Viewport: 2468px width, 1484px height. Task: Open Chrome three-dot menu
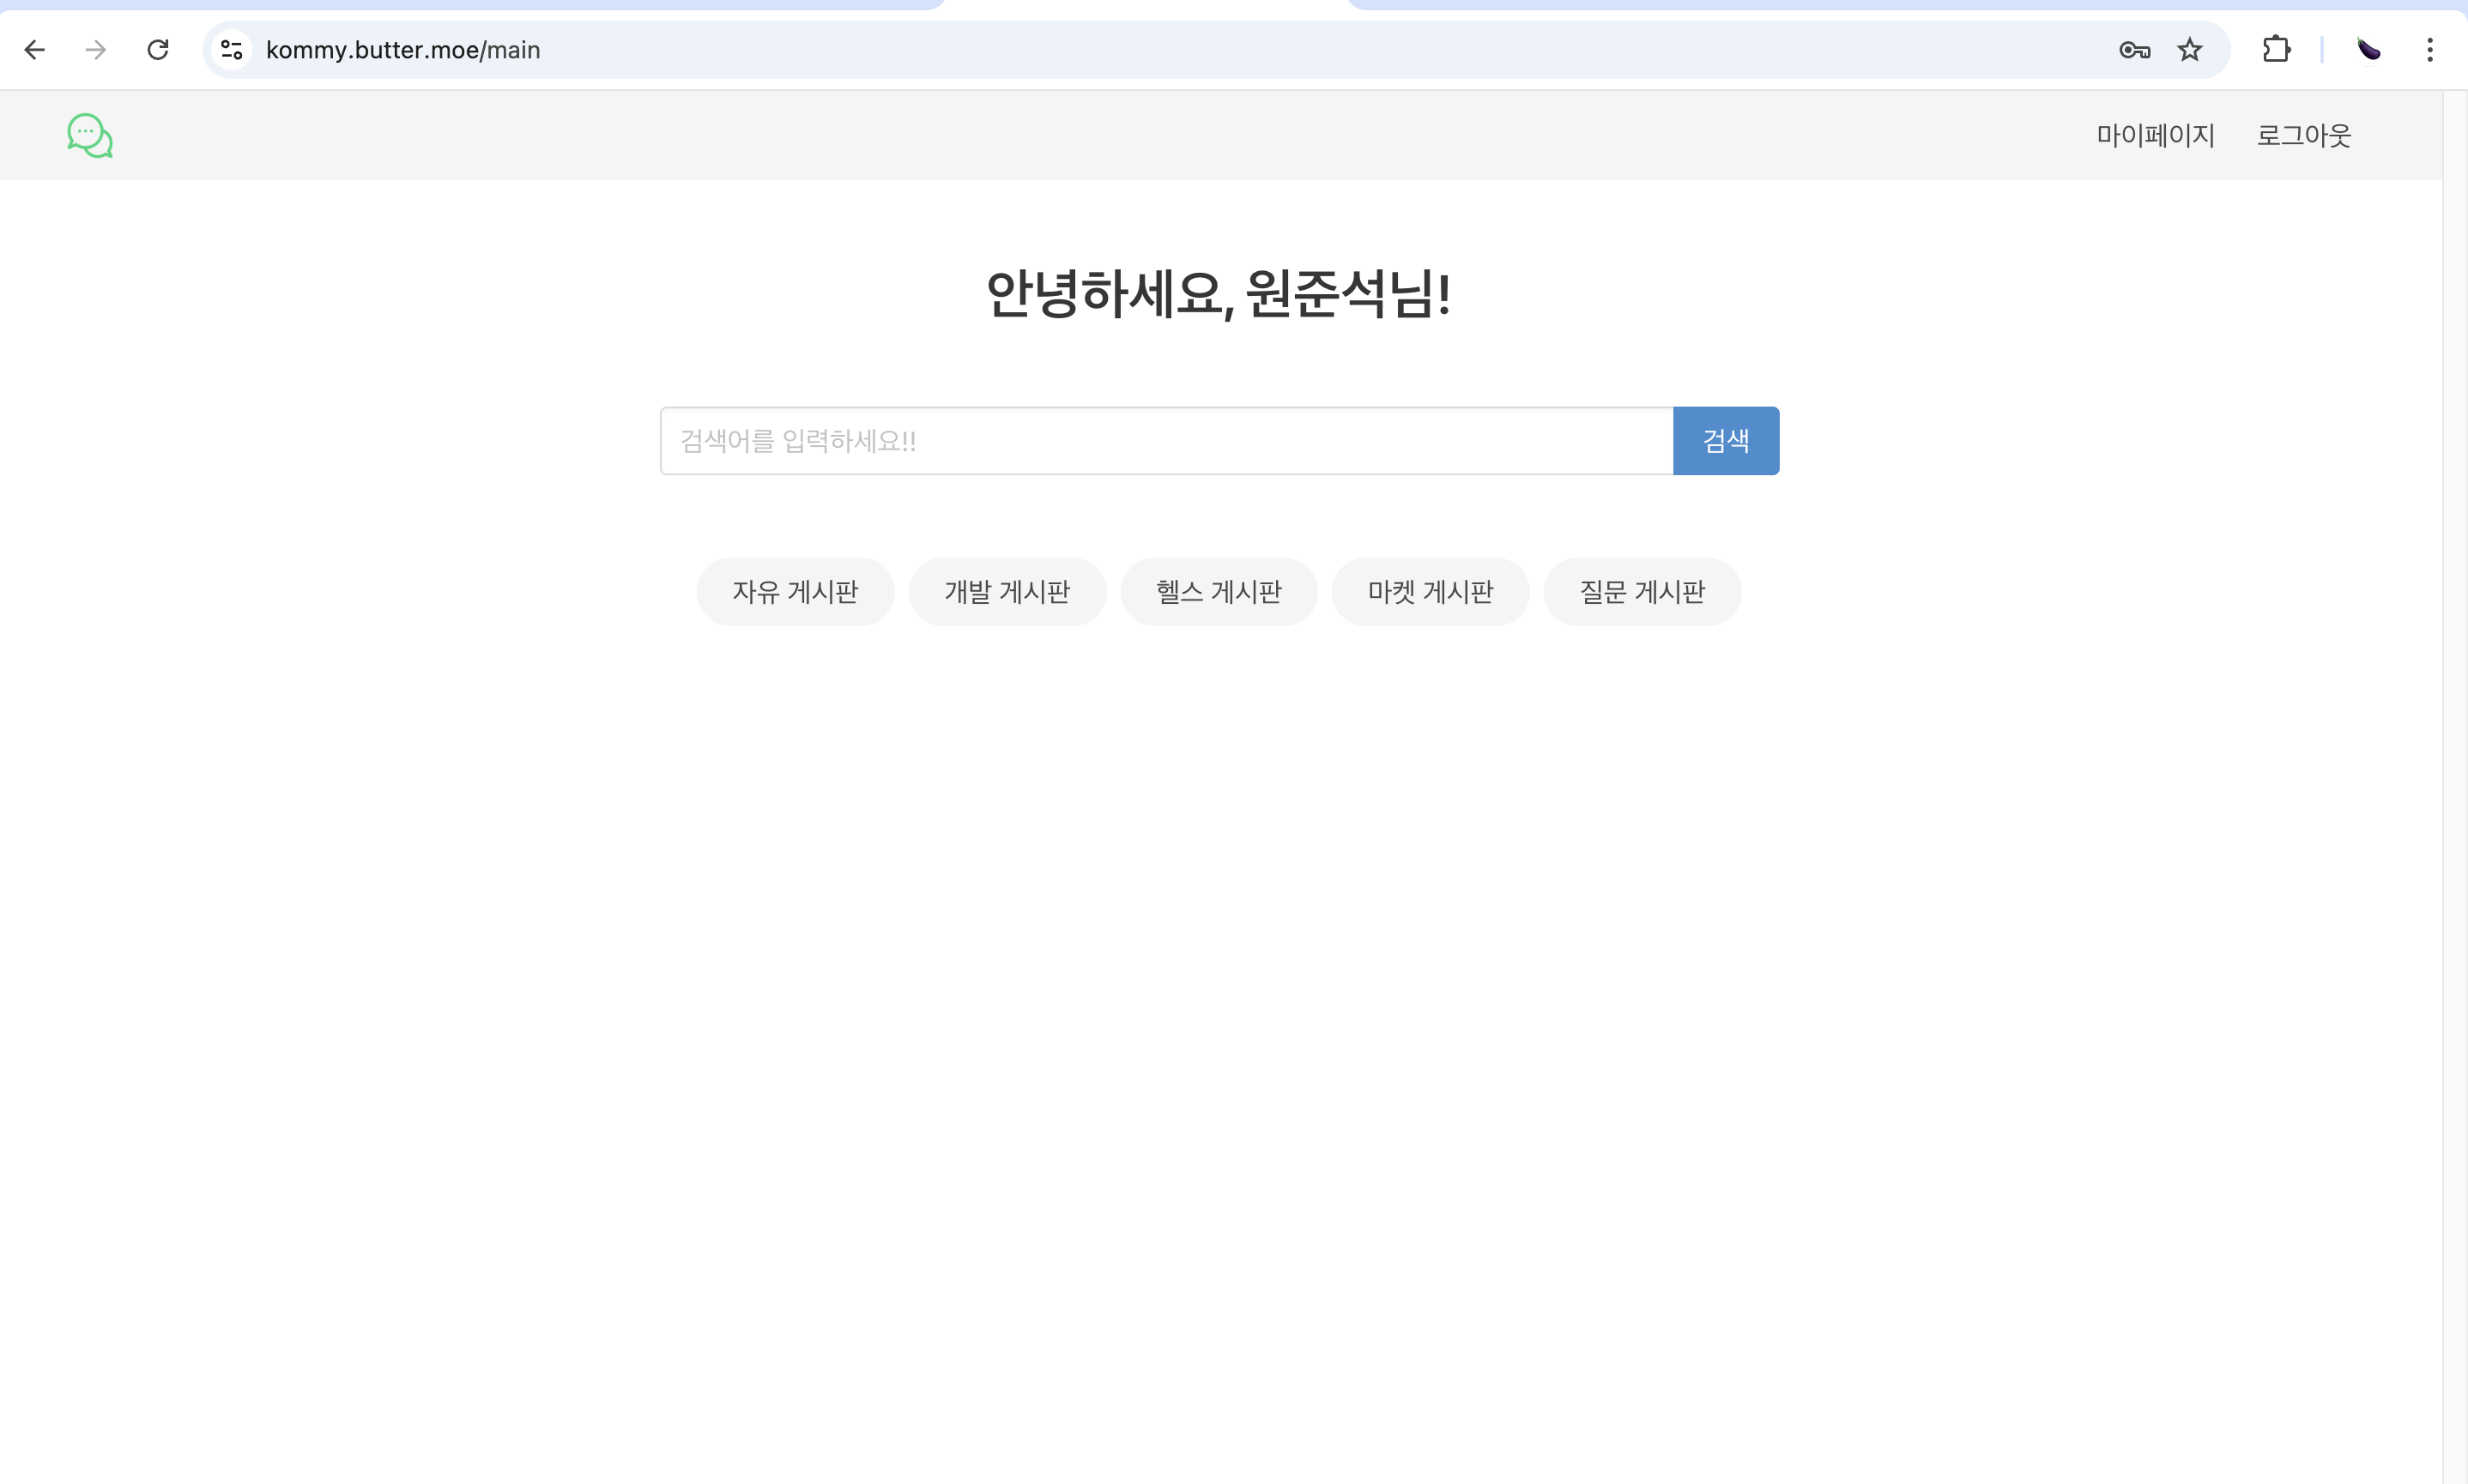[2429, 50]
